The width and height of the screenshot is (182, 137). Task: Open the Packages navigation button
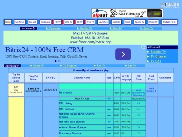pos(45,22)
